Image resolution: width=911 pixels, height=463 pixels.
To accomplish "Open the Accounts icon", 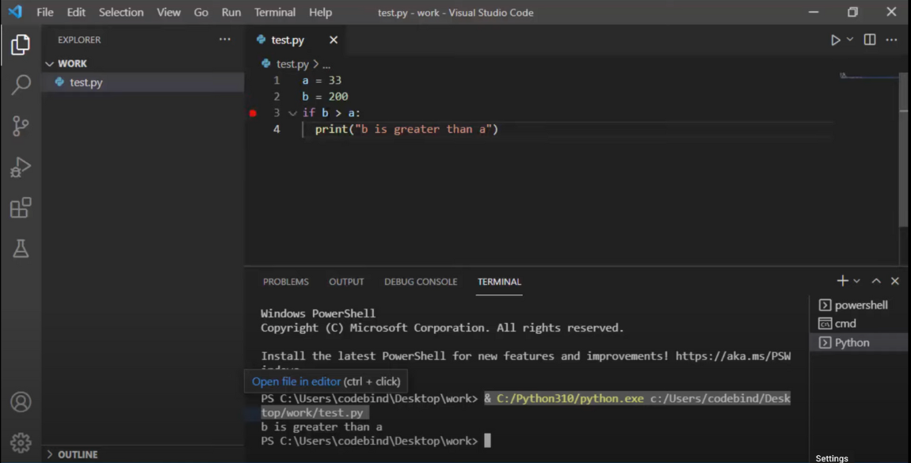I will pos(21,402).
